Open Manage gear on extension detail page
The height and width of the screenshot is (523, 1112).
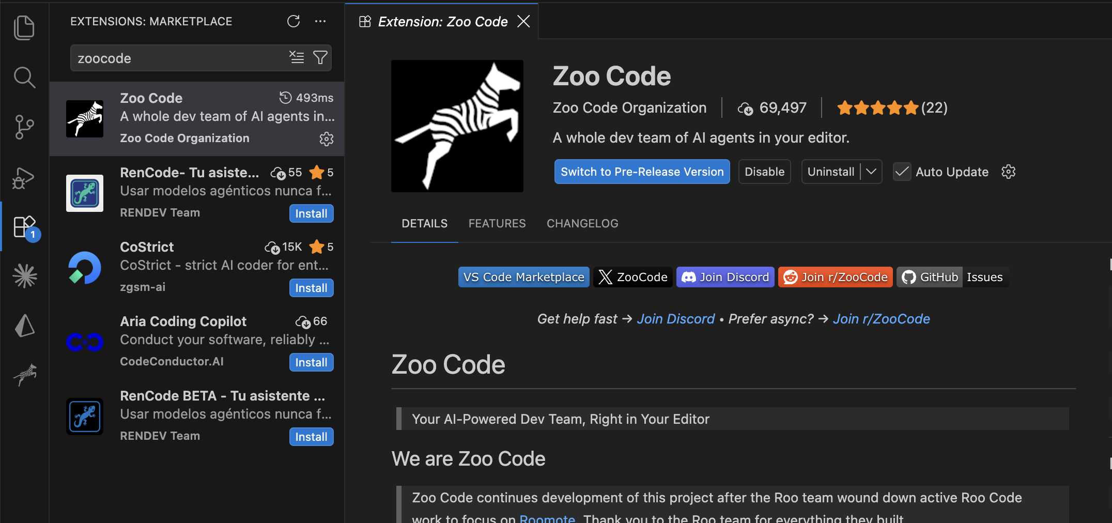pos(1009,172)
